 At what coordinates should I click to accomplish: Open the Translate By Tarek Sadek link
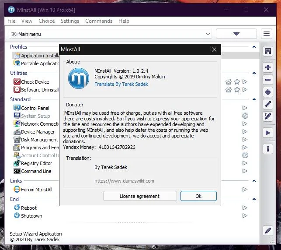click(121, 84)
